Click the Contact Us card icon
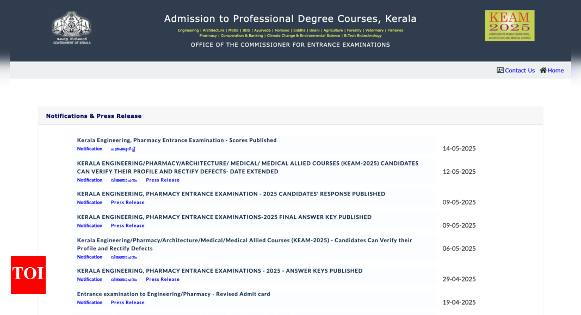The height and width of the screenshot is (315, 581). click(500, 70)
